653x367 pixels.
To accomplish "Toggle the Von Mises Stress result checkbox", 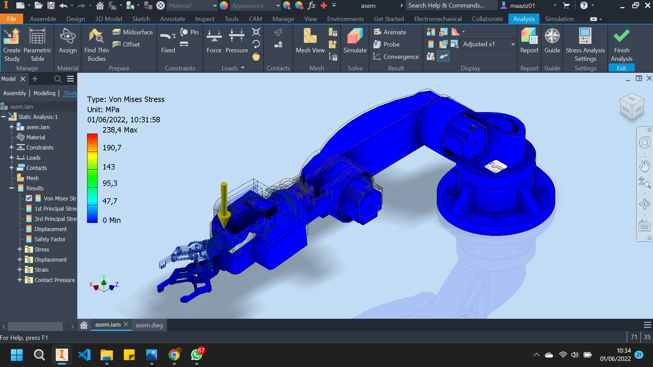I will (x=29, y=198).
